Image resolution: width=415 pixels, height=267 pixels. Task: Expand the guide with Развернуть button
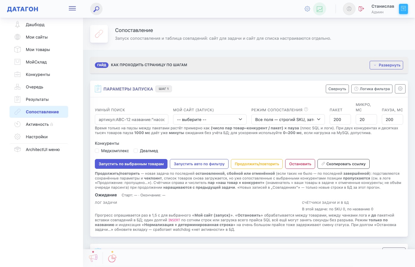click(x=386, y=65)
